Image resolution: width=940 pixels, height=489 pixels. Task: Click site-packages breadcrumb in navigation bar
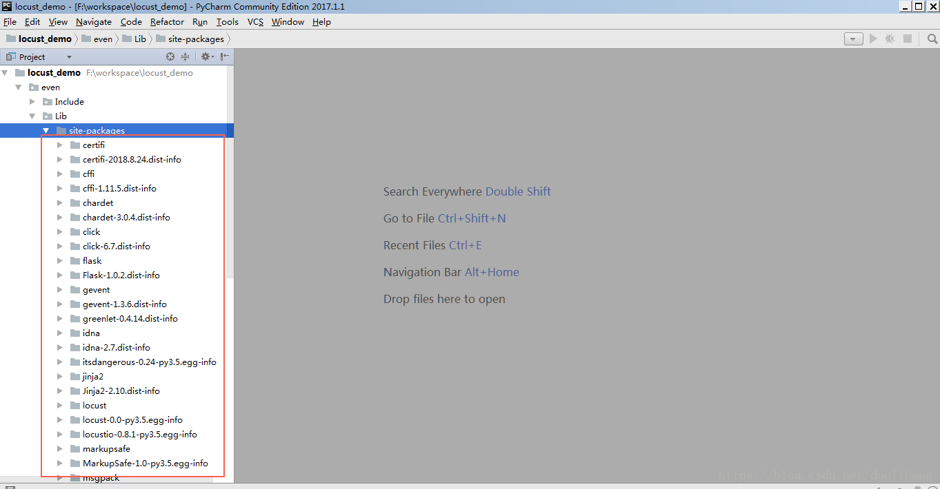click(190, 39)
